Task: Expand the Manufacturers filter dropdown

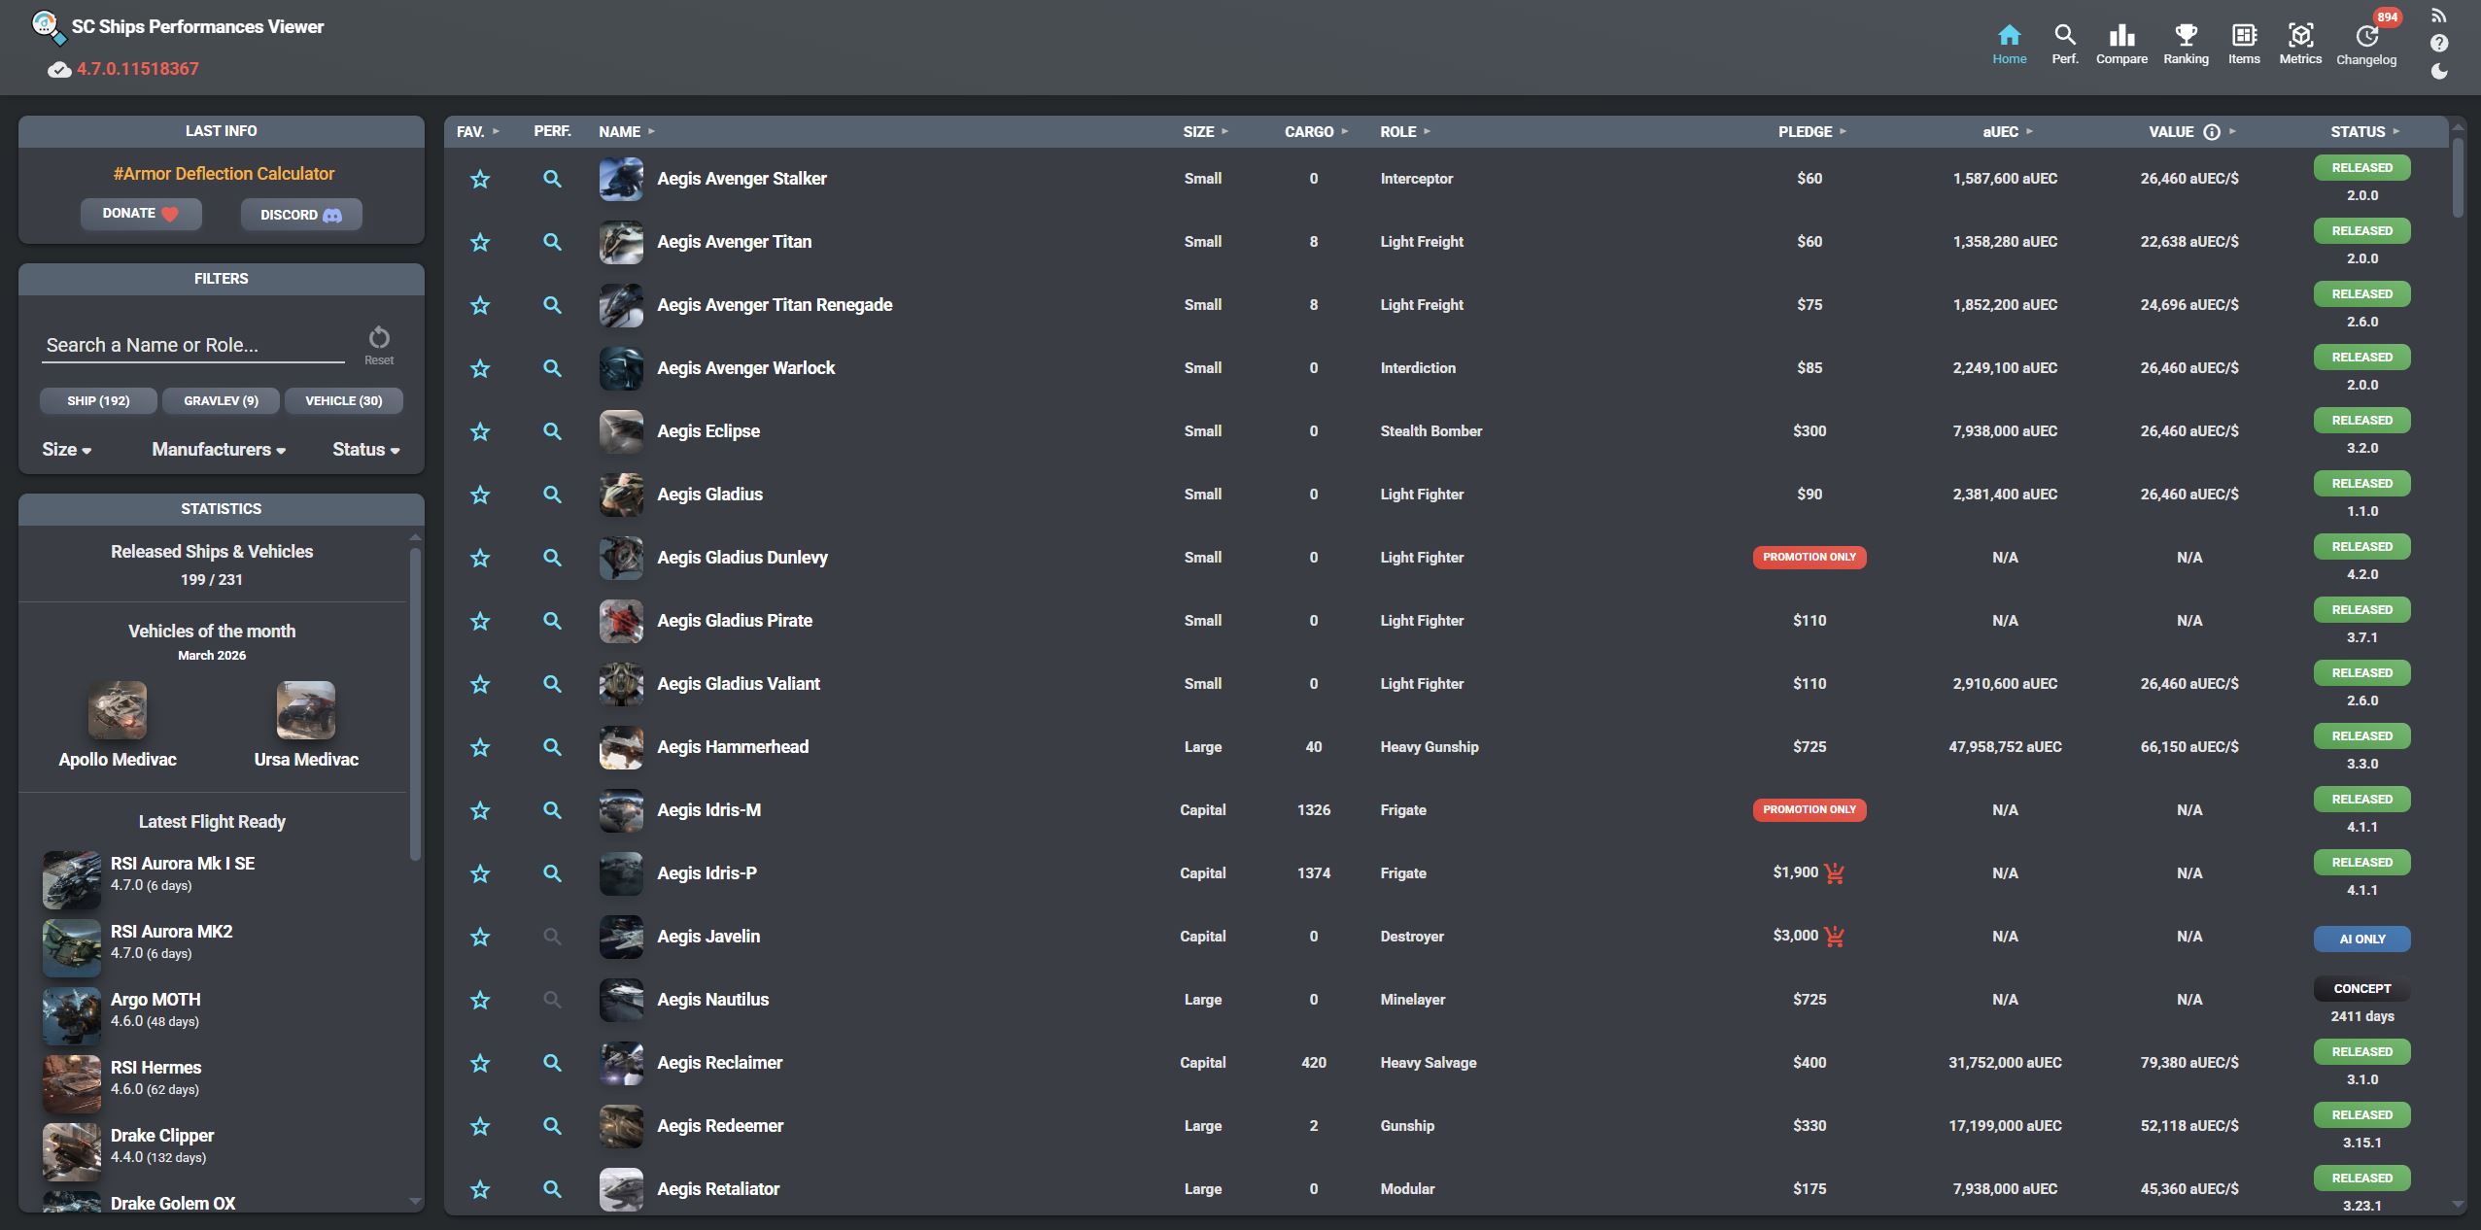Action: (x=219, y=449)
